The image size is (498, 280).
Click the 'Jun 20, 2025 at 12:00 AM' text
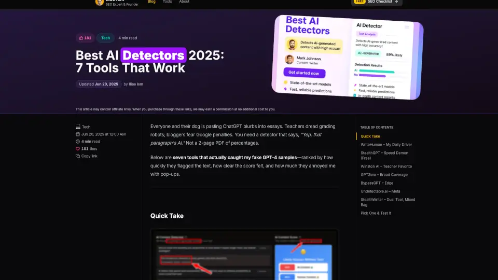103,134
